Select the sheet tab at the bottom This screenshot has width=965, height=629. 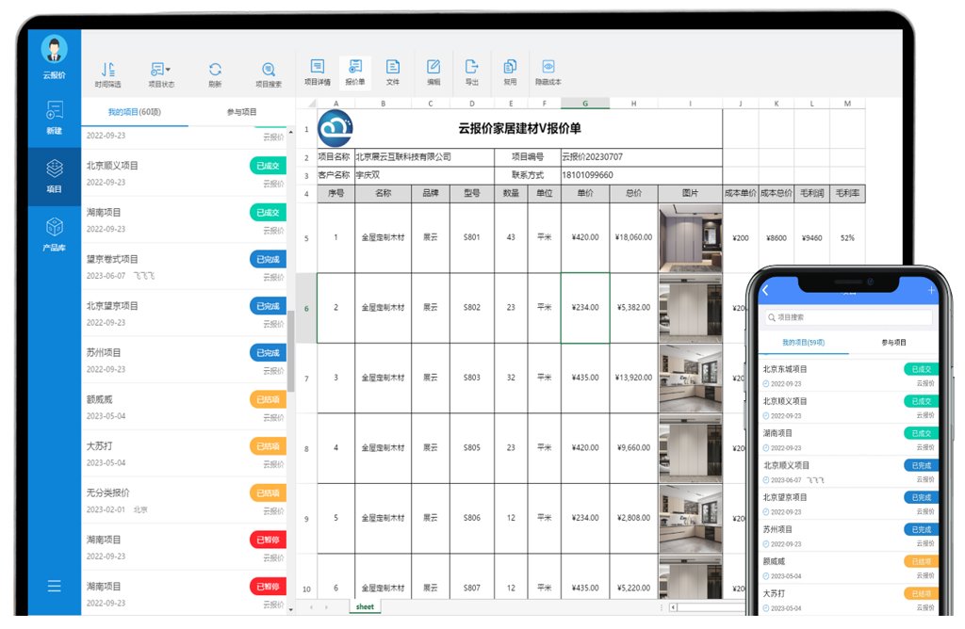pyautogui.click(x=365, y=606)
